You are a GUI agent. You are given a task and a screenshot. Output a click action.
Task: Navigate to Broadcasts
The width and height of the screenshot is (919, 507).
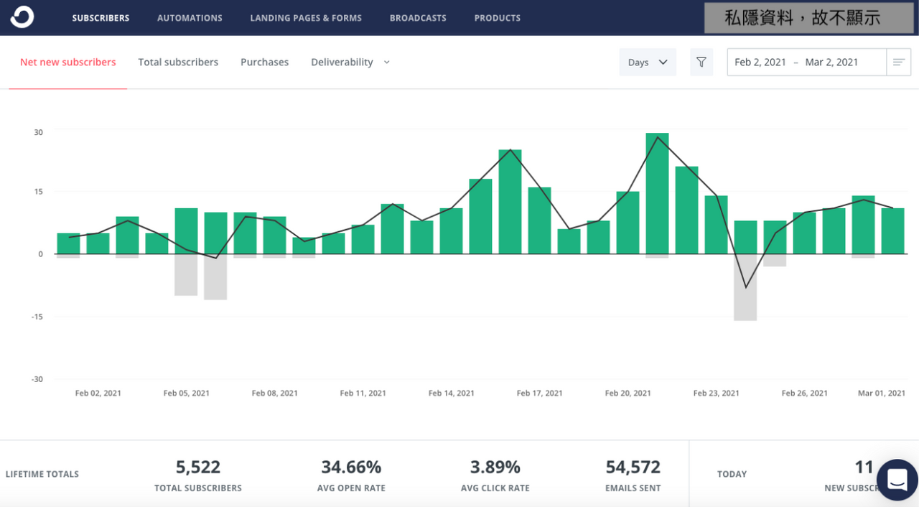pyautogui.click(x=418, y=18)
